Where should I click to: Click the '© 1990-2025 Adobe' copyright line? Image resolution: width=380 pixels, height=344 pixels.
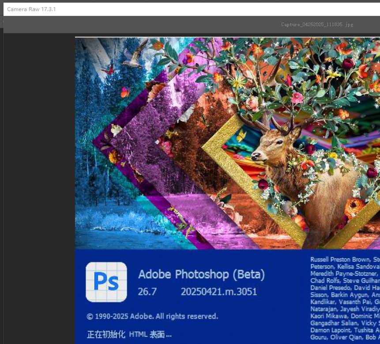pos(152,316)
